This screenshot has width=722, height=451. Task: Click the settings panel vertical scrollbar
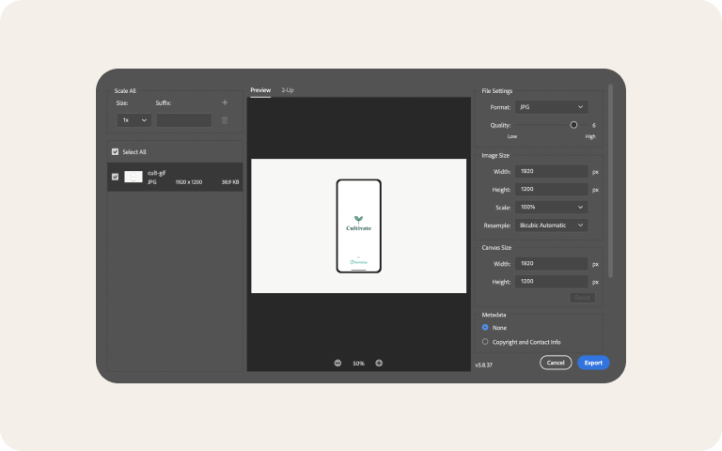610,180
